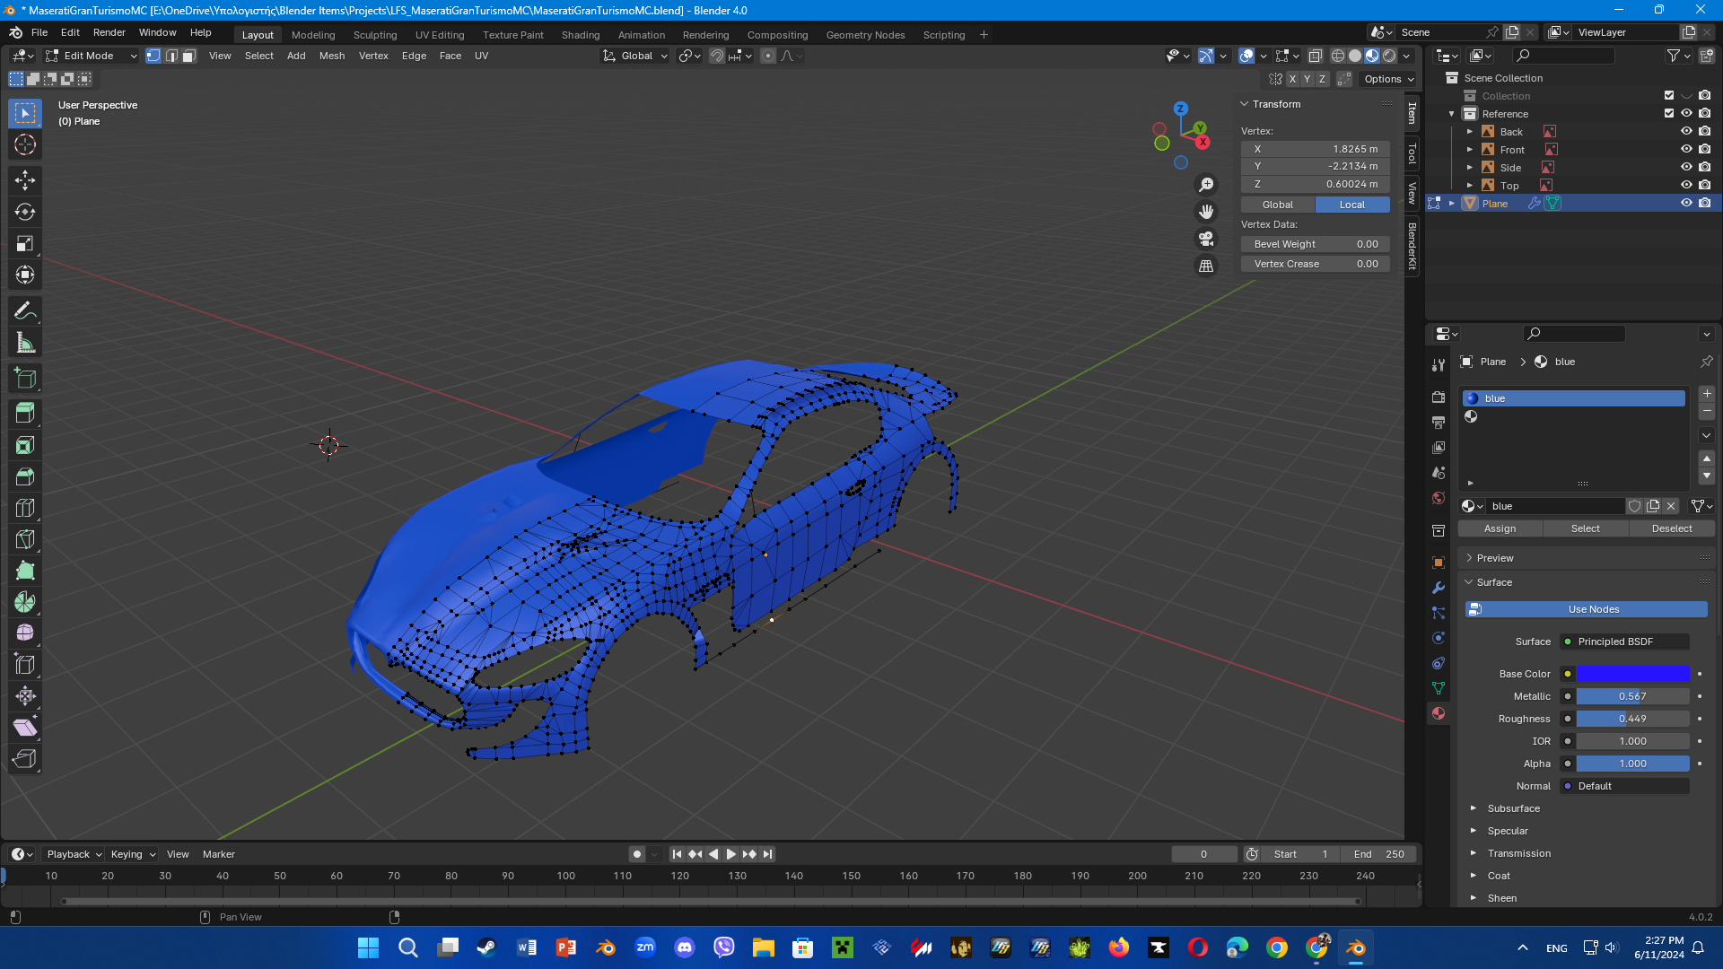This screenshot has height=969, width=1723.
Task: Toggle camera view in viewport
Action: [x=1206, y=239]
